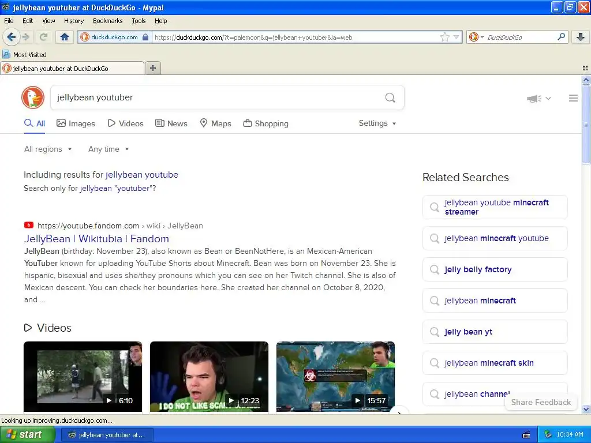This screenshot has width=591, height=443.
Task: Switch to the Videos tab
Action: point(125,123)
